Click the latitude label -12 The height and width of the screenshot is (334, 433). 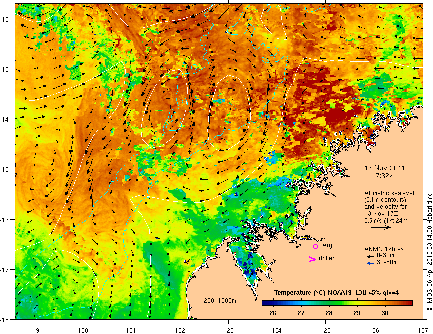point(5,19)
